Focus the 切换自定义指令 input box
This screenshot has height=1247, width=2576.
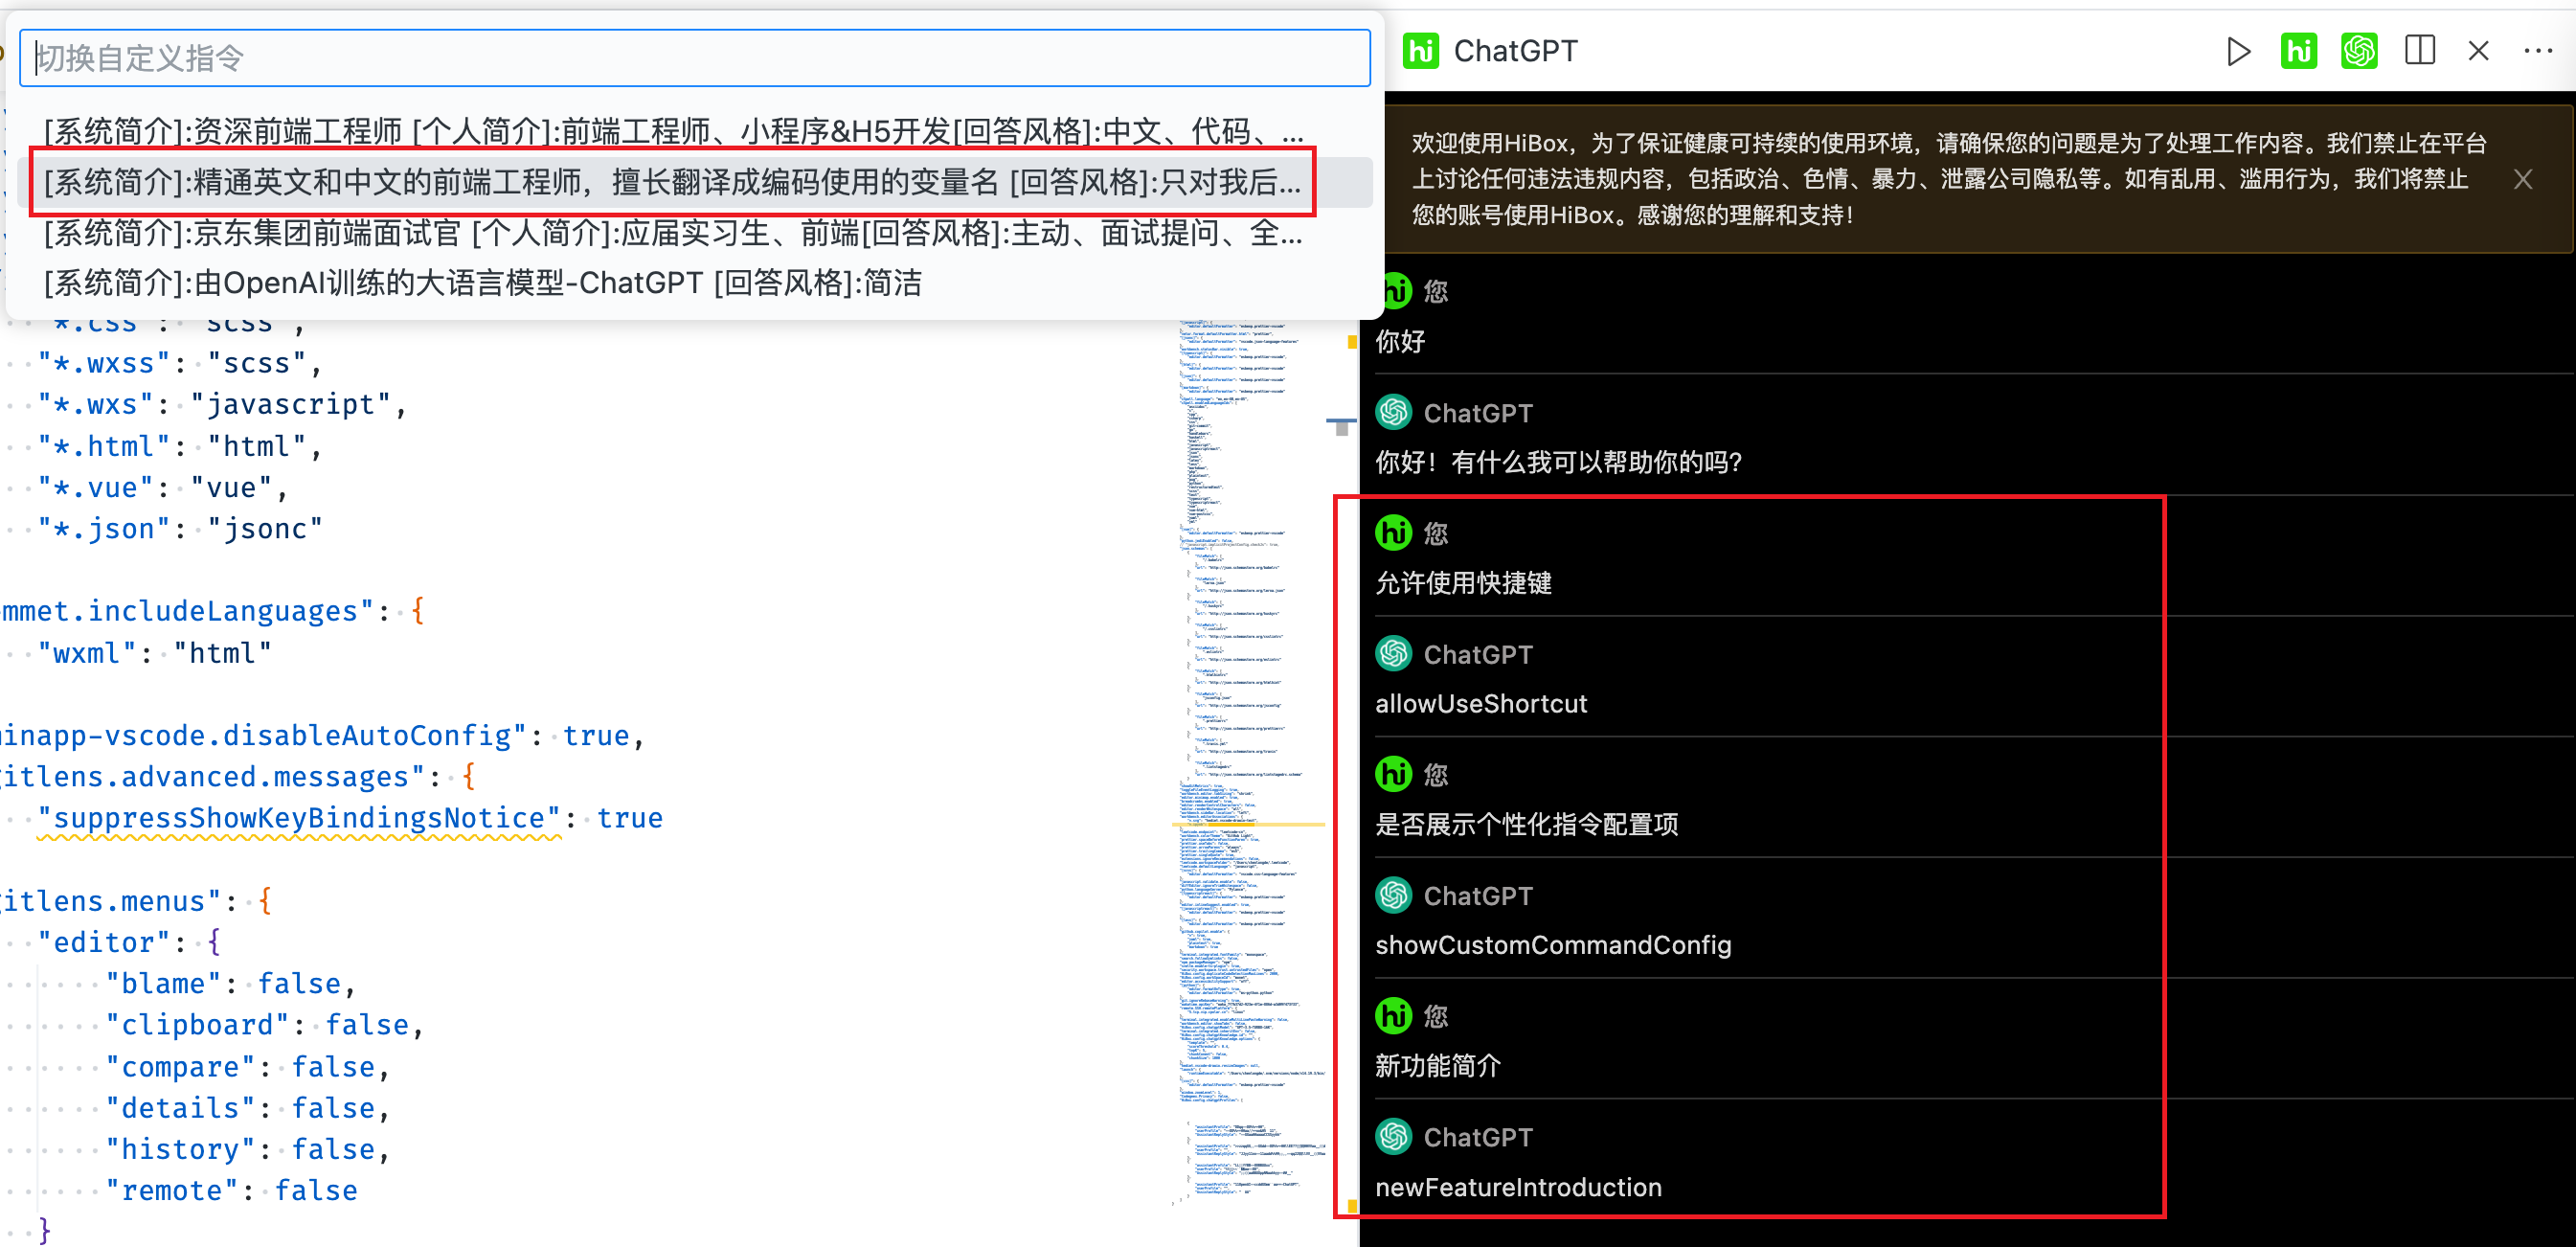(x=694, y=58)
